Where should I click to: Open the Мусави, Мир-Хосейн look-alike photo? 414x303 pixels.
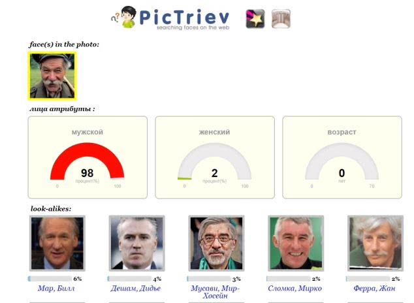[216, 243]
